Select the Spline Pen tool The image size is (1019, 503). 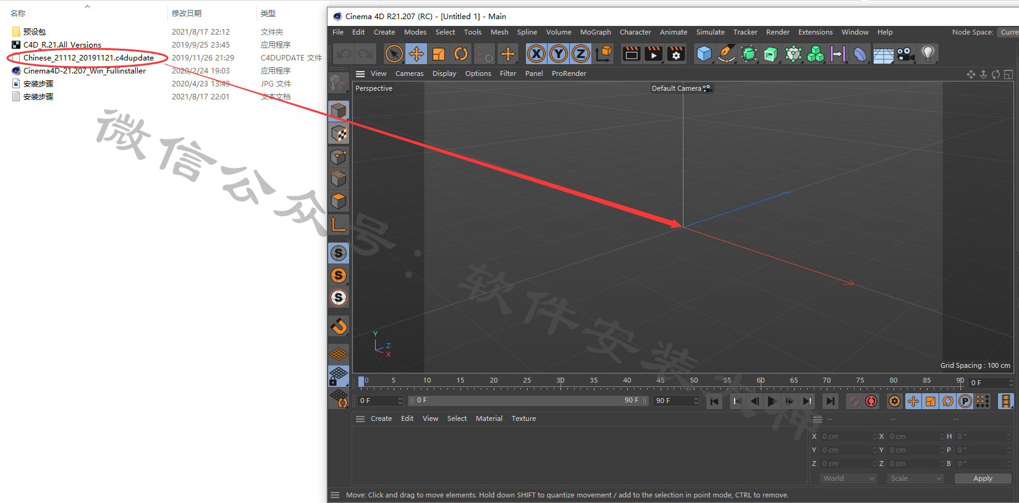point(727,54)
